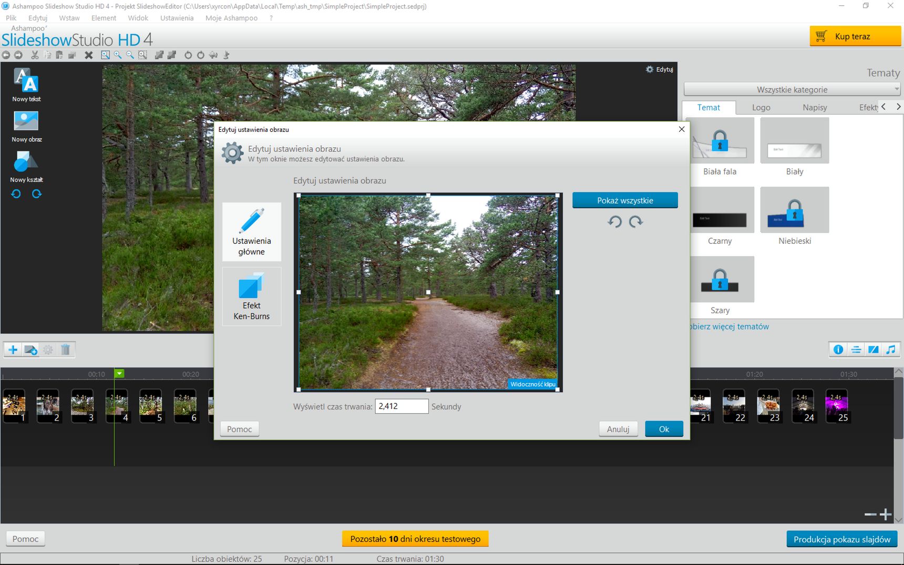Click the display duration field showing 2,412
904x565 pixels.
(x=402, y=406)
